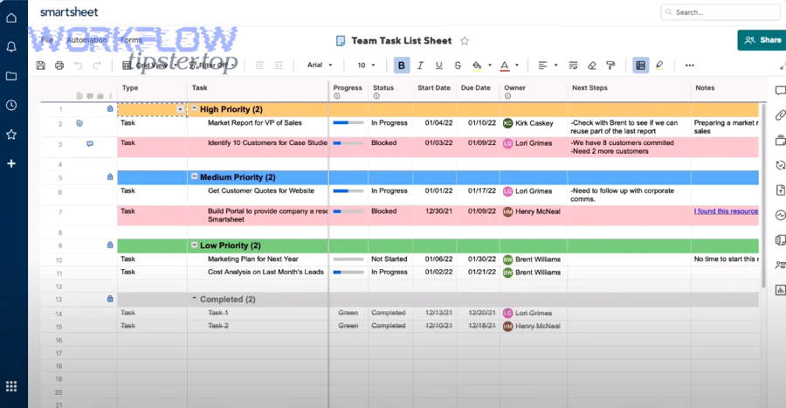Viewport: 786px width, 408px height.
Task: Open the font color dropdown arrow
Action: pyautogui.click(x=517, y=66)
